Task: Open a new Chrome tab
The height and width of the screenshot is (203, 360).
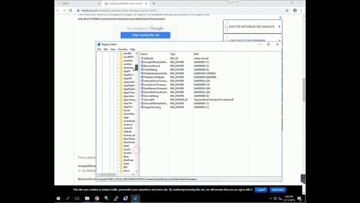Action: [x=154, y=3]
